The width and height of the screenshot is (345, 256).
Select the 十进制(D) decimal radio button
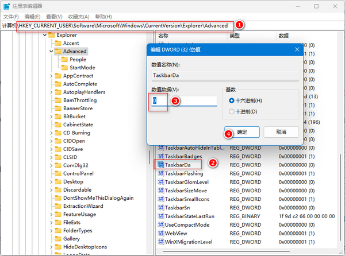(232, 111)
